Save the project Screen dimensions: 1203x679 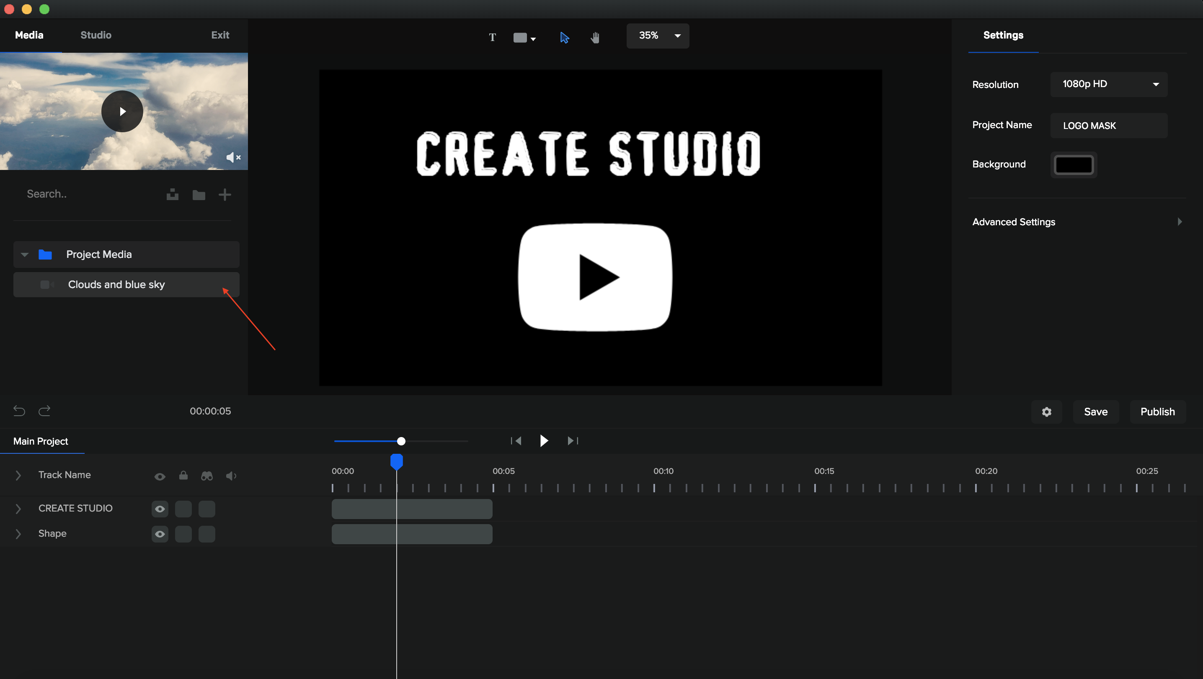click(x=1096, y=412)
